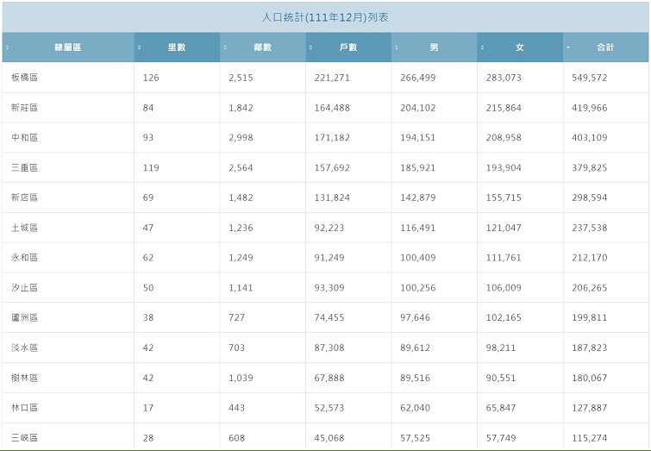Click the 中和區 row name

click(x=25, y=138)
